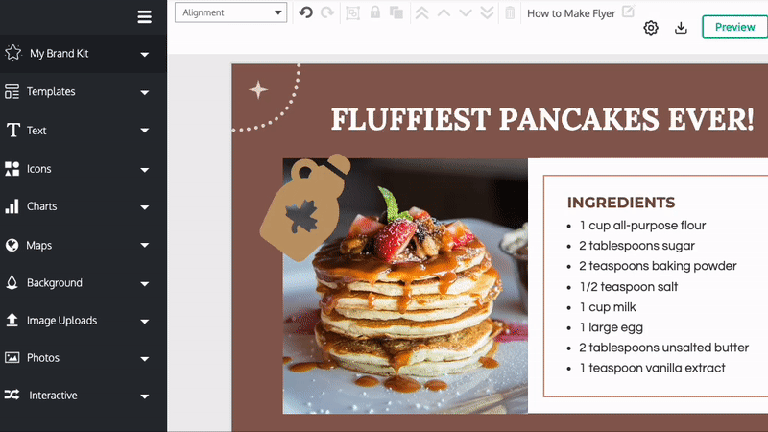Click the Preview button

(734, 27)
